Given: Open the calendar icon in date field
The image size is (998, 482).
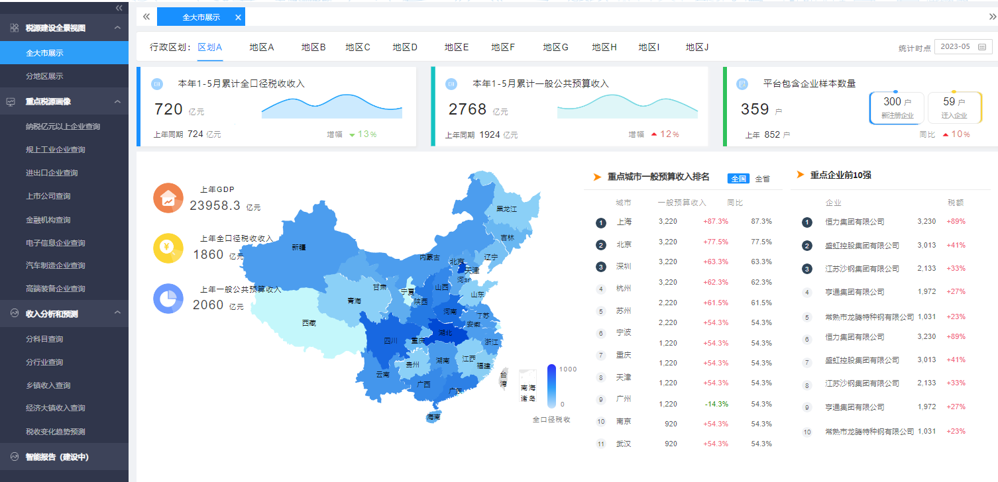Looking at the screenshot, I should pyautogui.click(x=981, y=47).
